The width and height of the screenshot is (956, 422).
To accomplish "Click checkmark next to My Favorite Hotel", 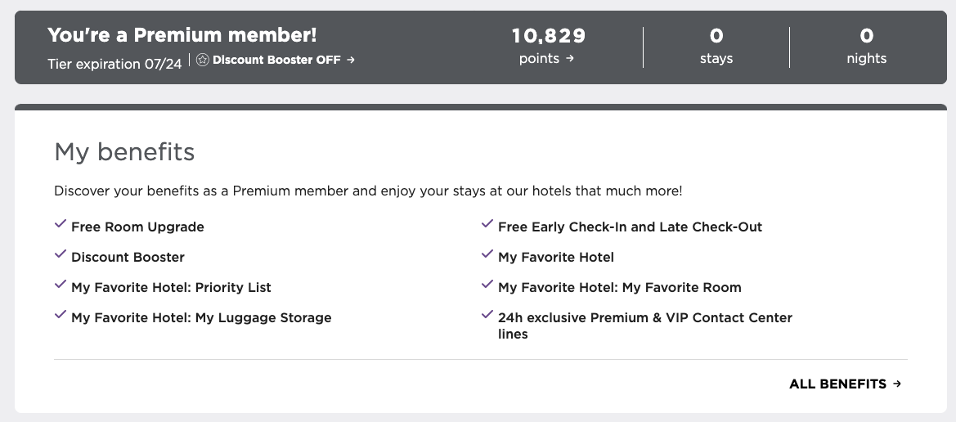I will coord(487,254).
